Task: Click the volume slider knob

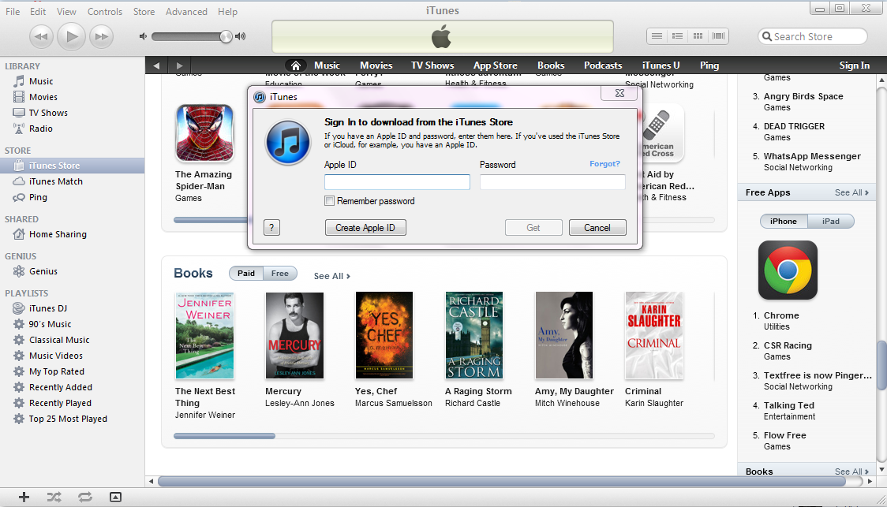Action: (x=226, y=37)
